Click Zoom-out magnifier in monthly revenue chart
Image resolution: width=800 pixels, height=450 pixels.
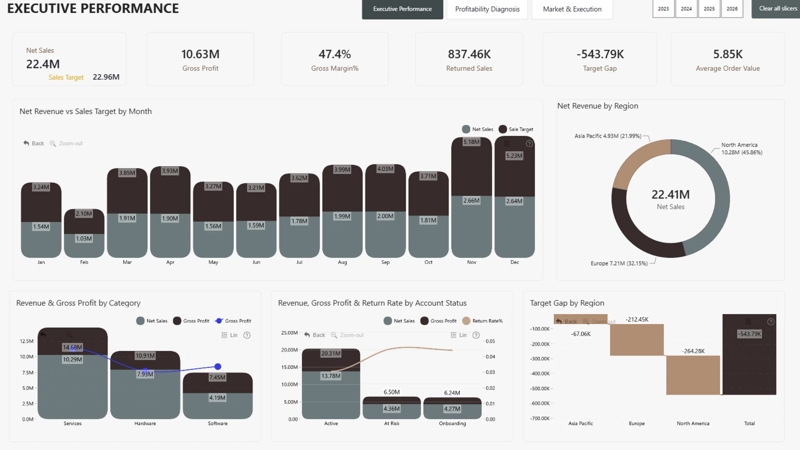[x=53, y=143]
